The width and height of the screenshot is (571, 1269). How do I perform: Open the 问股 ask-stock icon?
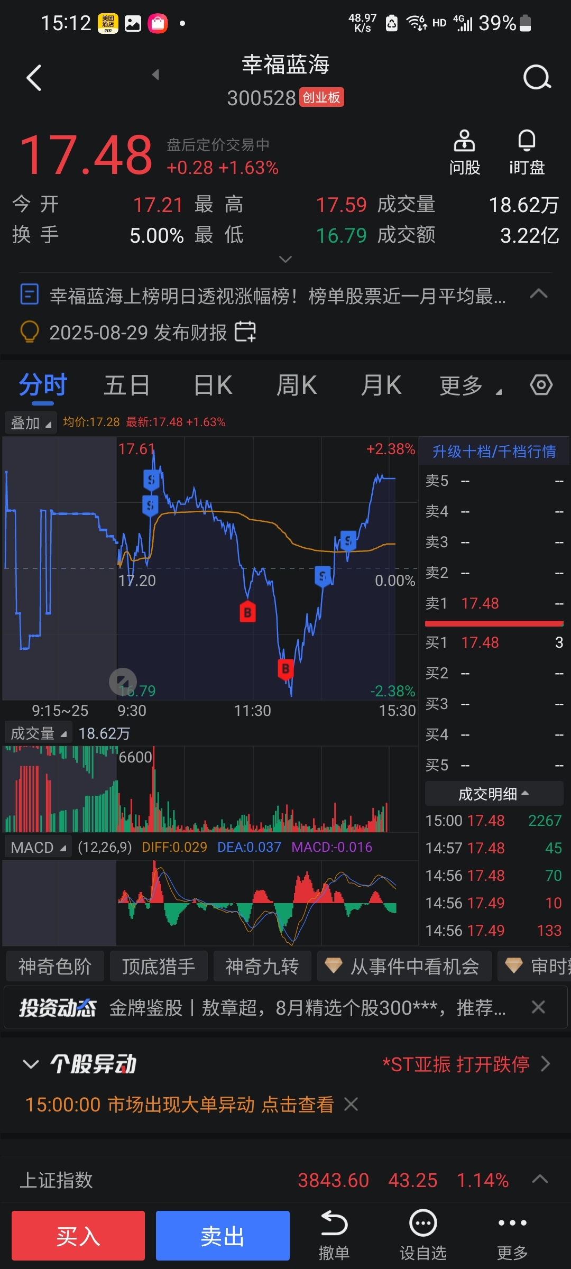(464, 152)
